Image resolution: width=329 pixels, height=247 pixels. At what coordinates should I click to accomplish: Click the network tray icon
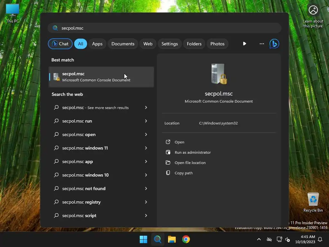tap(279, 239)
